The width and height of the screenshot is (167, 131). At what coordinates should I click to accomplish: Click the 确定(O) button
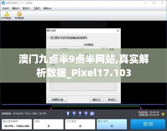[96, 99]
